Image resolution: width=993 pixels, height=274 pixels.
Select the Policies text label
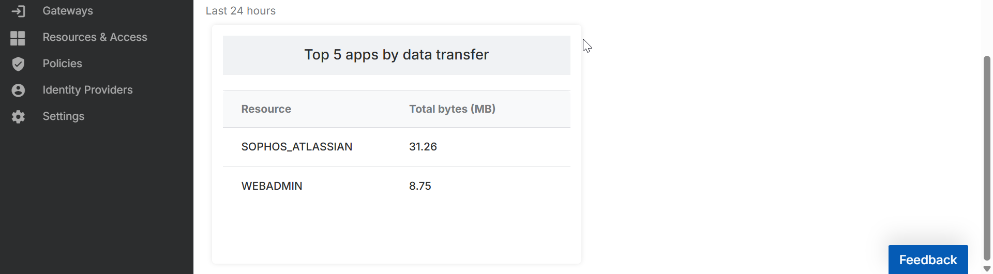click(x=62, y=64)
